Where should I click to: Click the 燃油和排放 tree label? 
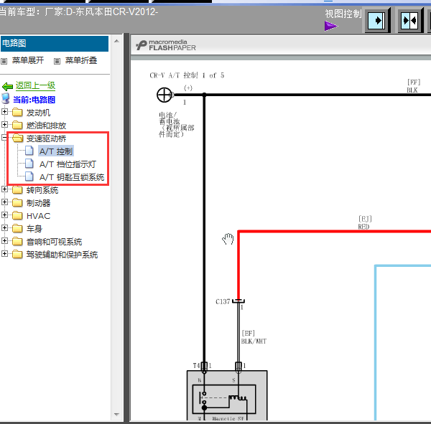coord(46,126)
